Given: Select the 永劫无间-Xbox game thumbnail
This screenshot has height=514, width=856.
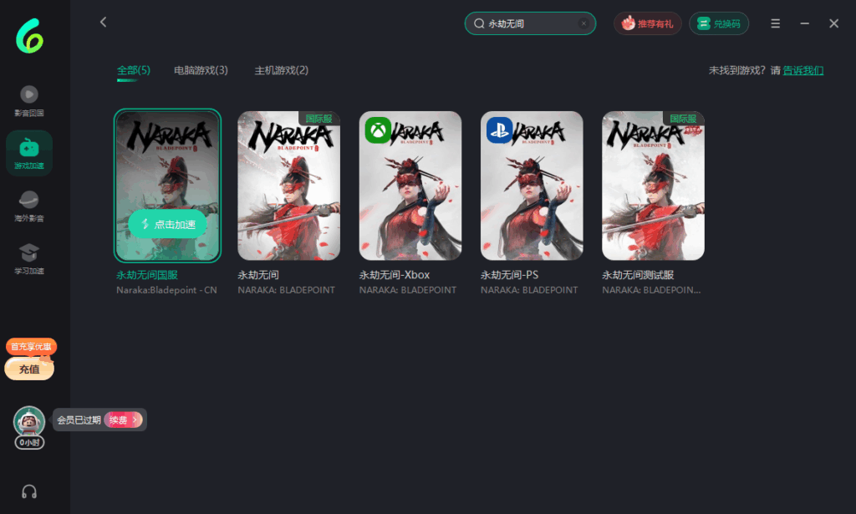Looking at the screenshot, I should [x=410, y=186].
